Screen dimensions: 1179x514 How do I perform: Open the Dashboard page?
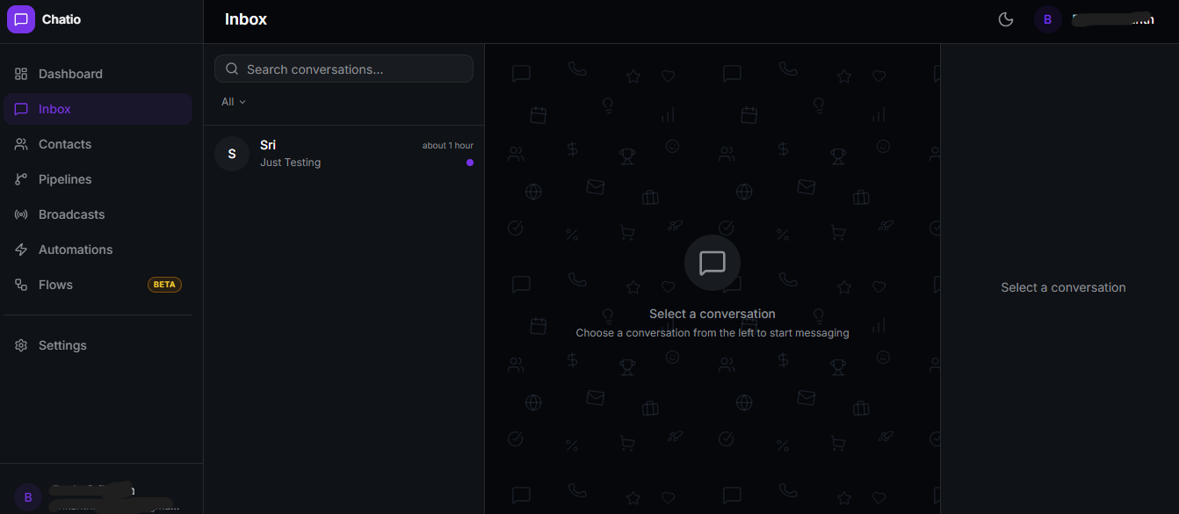98,74
